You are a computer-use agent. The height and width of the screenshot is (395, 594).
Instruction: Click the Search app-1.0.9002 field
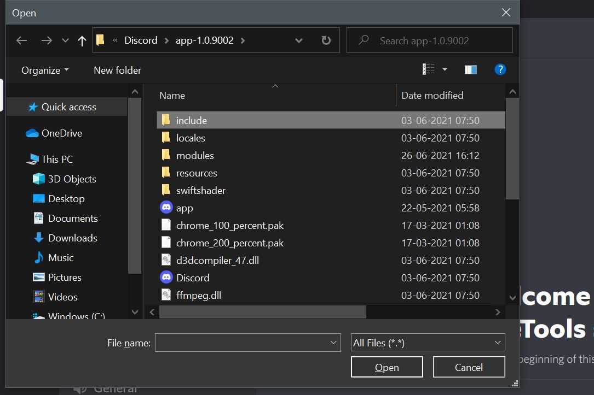click(x=430, y=40)
